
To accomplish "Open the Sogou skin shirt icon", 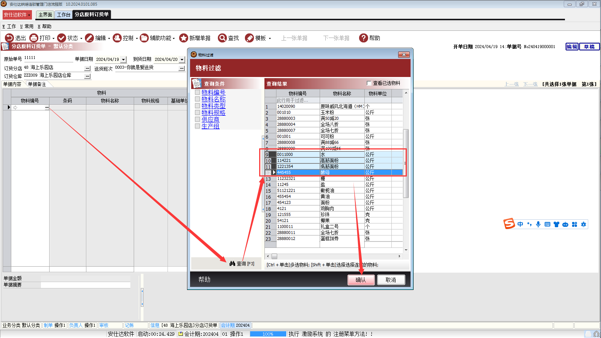I will tap(556, 224).
